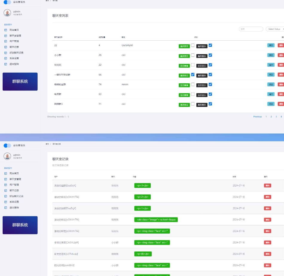The width and height of the screenshot is (284, 276).
Task: Click 清空 button for 电商群 row
Action: [x=271, y=94]
